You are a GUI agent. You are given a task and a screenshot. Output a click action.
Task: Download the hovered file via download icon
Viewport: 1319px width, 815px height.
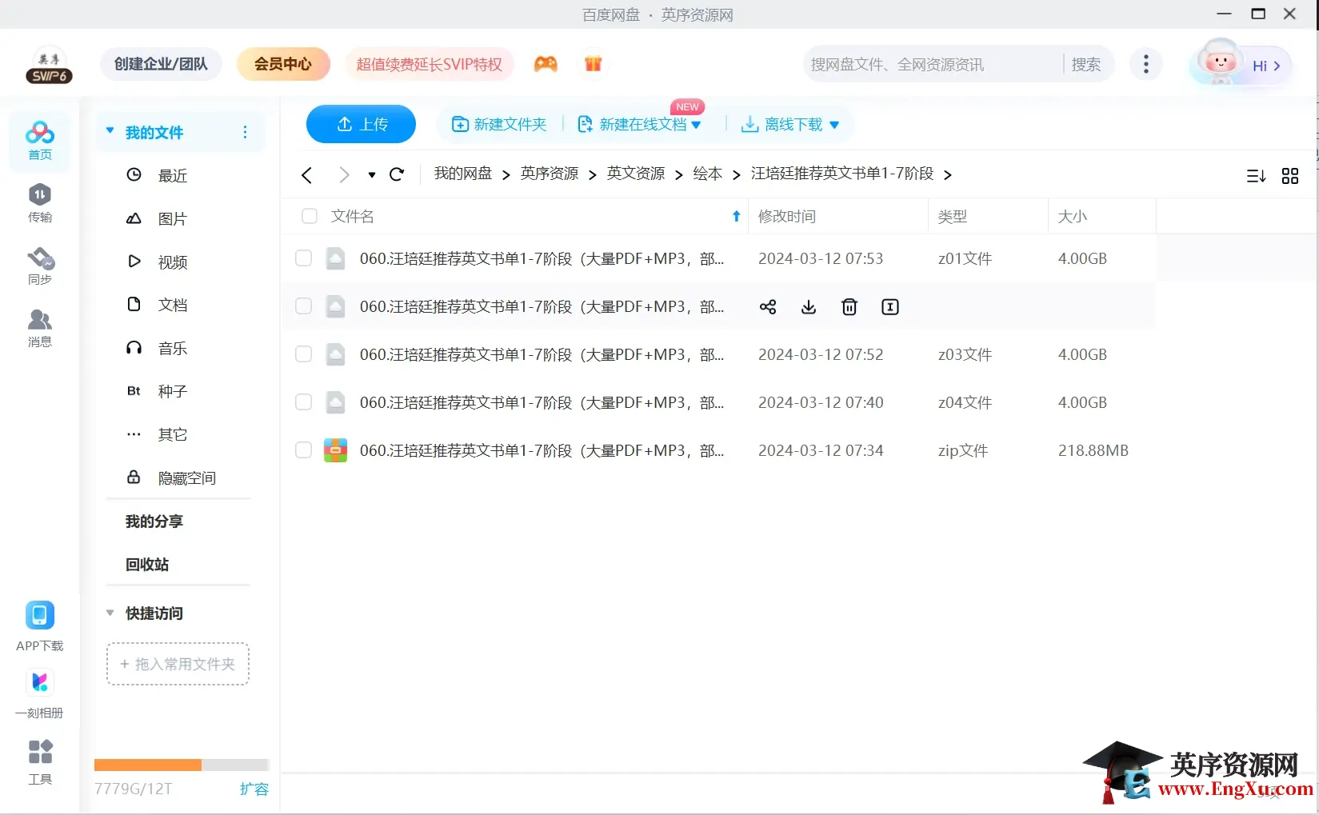click(809, 307)
